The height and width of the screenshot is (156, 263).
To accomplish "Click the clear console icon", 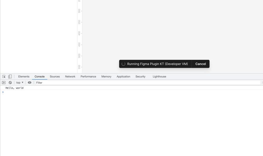I will click(10, 82).
